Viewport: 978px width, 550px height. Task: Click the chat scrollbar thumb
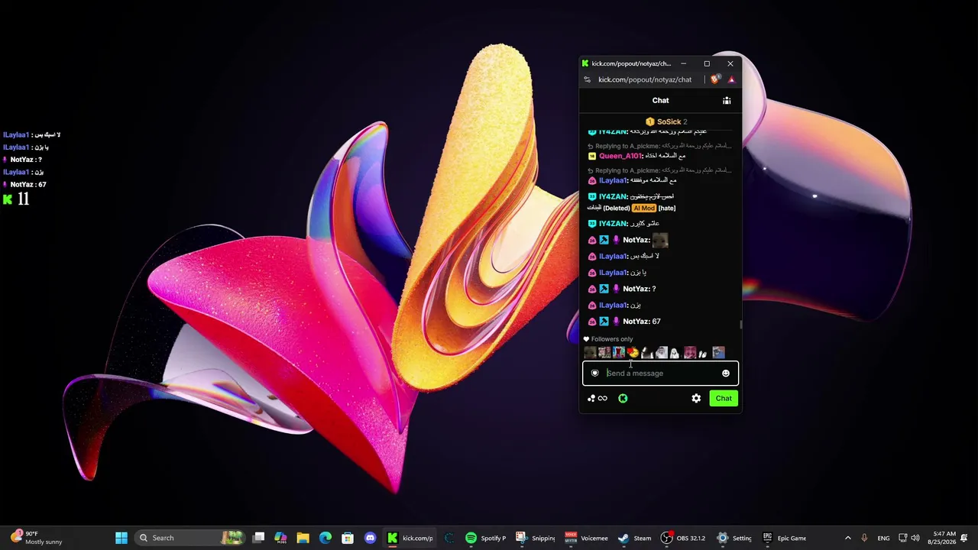point(741,325)
